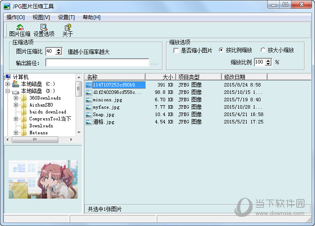Select the file named minions.jpg
315x226 pixels.
(108, 100)
